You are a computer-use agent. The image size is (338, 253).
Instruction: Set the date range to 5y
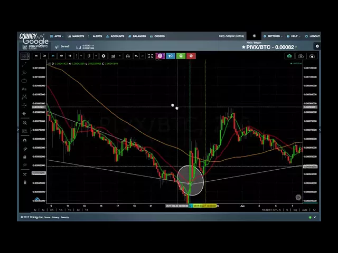35,210
